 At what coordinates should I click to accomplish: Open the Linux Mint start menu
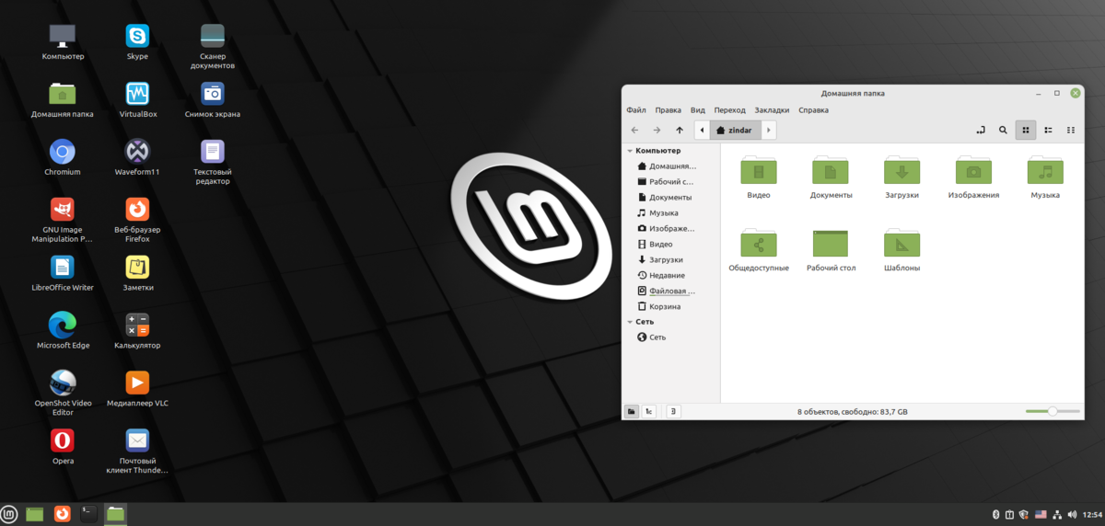pyautogui.click(x=9, y=514)
